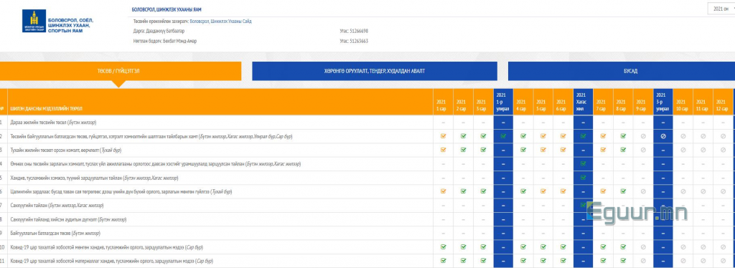This screenshot has height=268, width=735.
Task: Select the Дараа жилийн төсвийн төсөл row title
Action: tap(53, 123)
